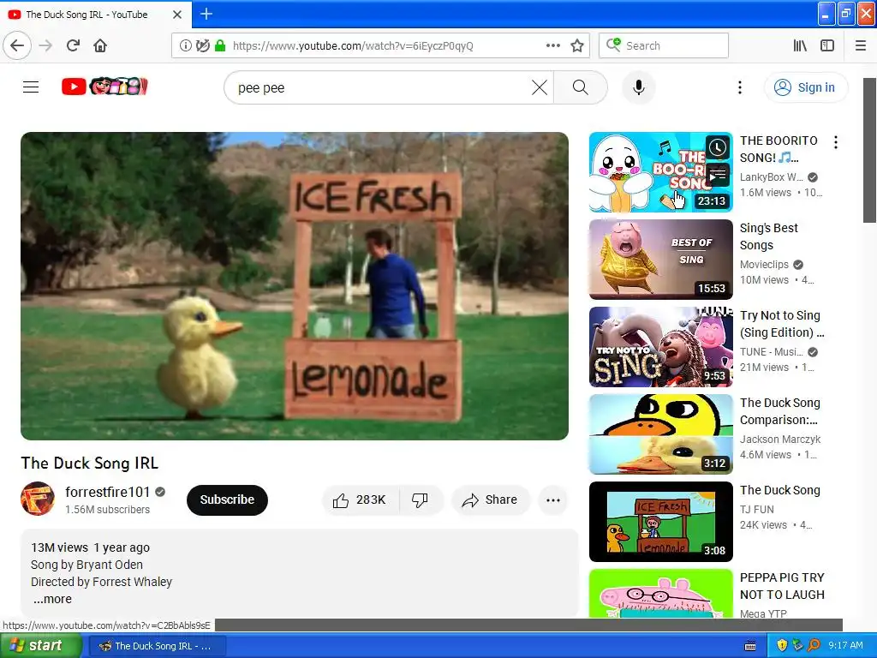Click the address bar URL

(353, 46)
